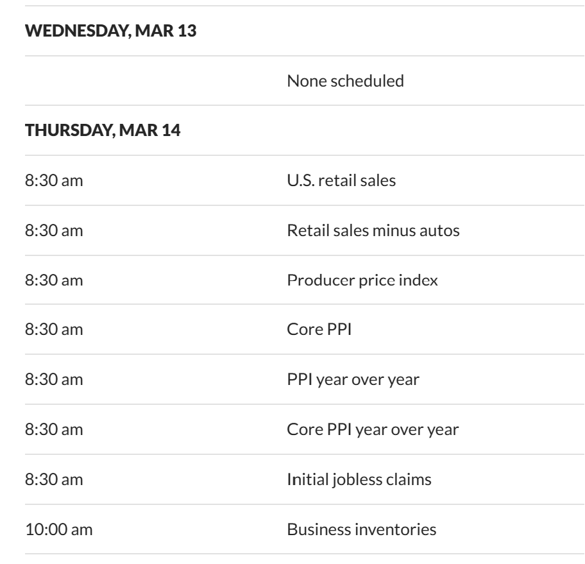Select 8:30 am for Core PPI year over year
Screen dimensions: 585x564
pos(53,430)
